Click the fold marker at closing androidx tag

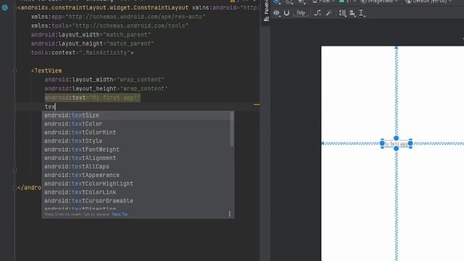14,188
